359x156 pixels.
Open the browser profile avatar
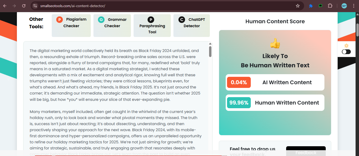point(344,6)
